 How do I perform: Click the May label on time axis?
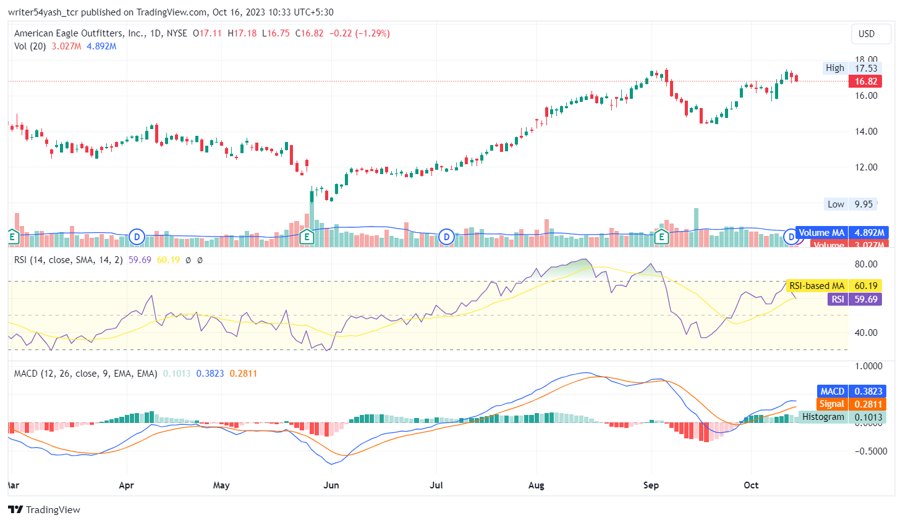pos(221,485)
